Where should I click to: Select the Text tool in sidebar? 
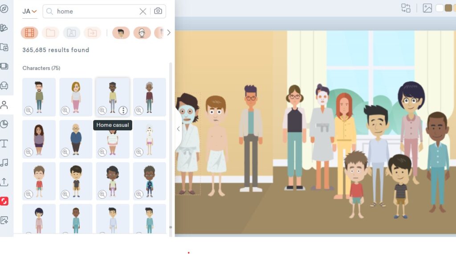4,143
